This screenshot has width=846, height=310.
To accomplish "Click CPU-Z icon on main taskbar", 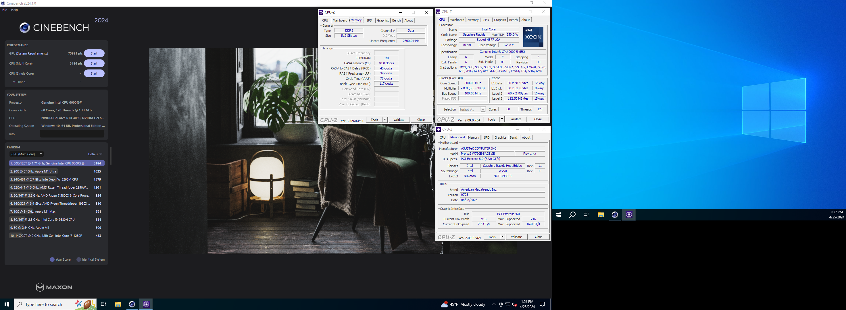I will [146, 304].
